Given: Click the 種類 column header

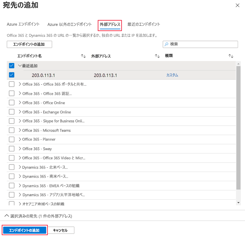Looking at the screenshot, I should (169, 56).
